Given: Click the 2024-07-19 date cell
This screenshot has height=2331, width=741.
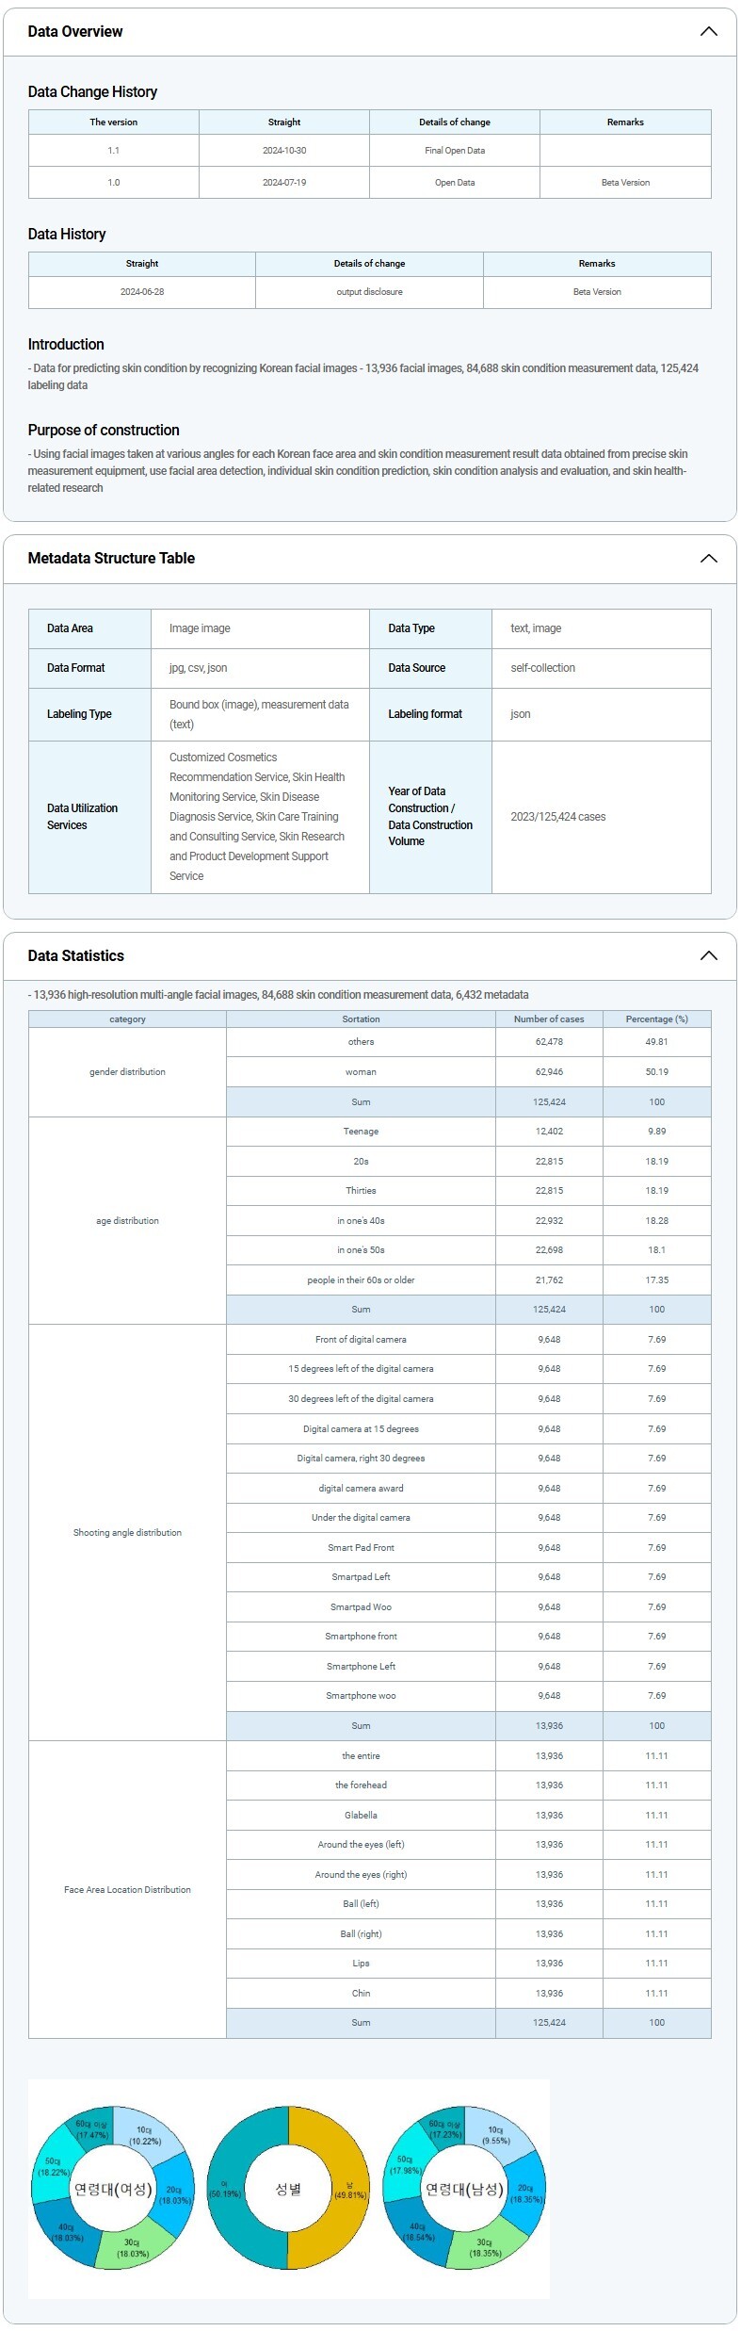Looking at the screenshot, I should coord(284,183).
